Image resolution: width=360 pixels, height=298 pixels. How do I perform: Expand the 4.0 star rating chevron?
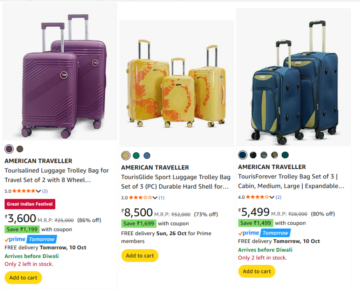coord(272,197)
